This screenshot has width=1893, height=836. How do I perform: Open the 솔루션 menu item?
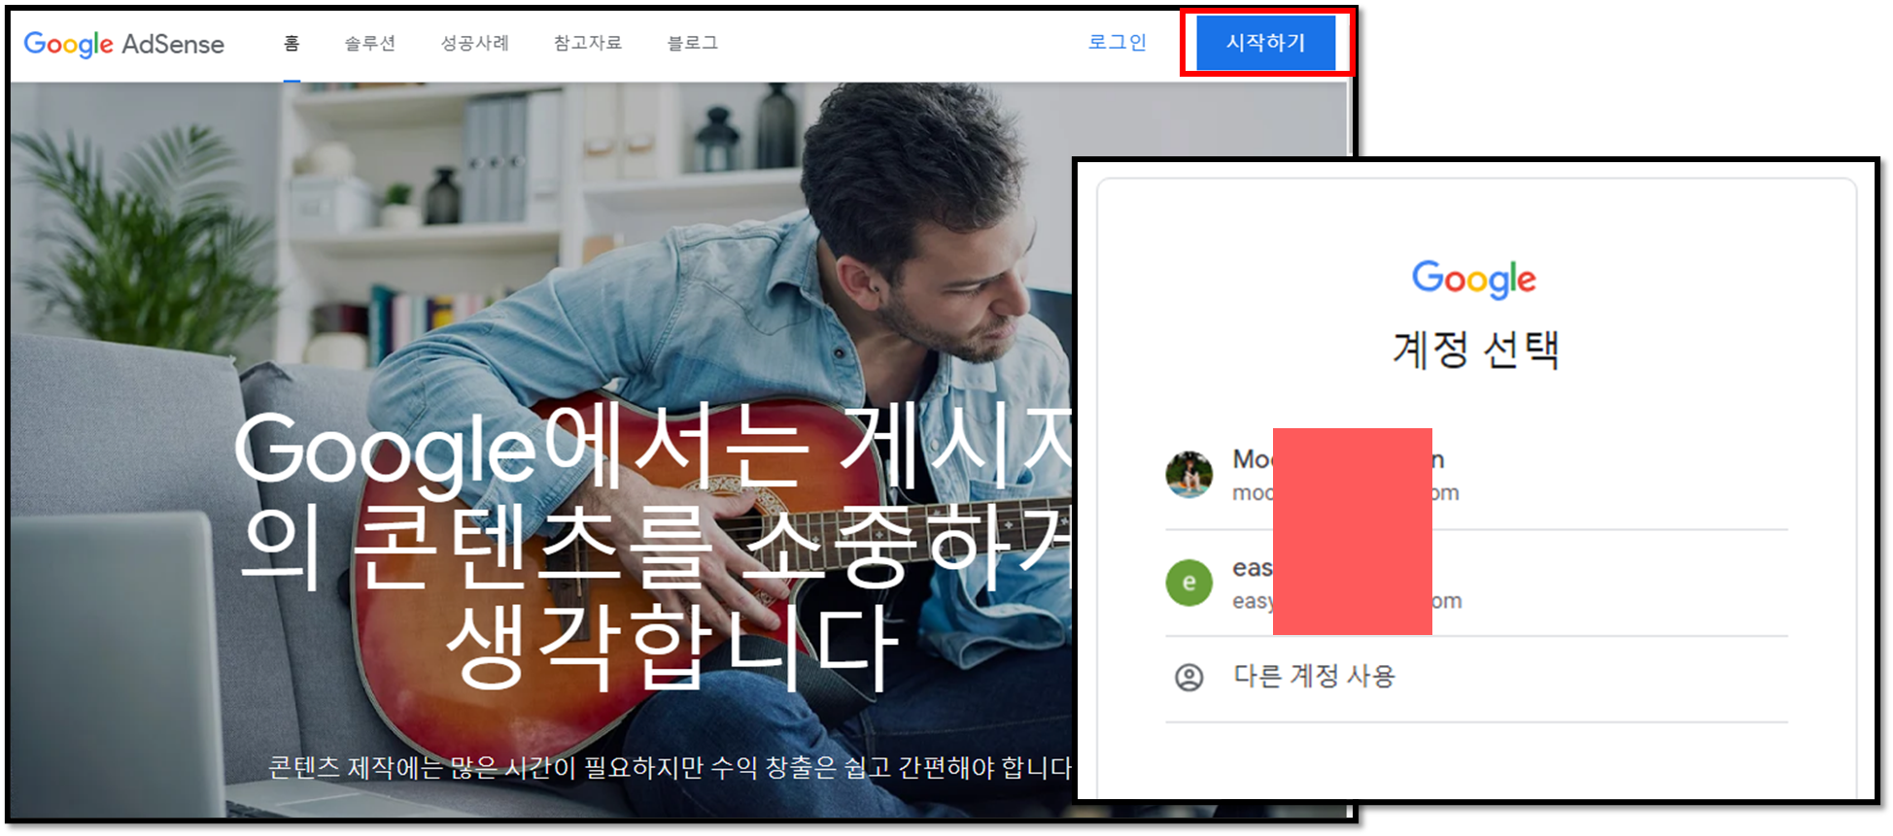click(370, 43)
